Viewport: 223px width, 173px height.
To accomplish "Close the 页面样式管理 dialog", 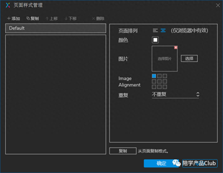I will tap(218, 5).
